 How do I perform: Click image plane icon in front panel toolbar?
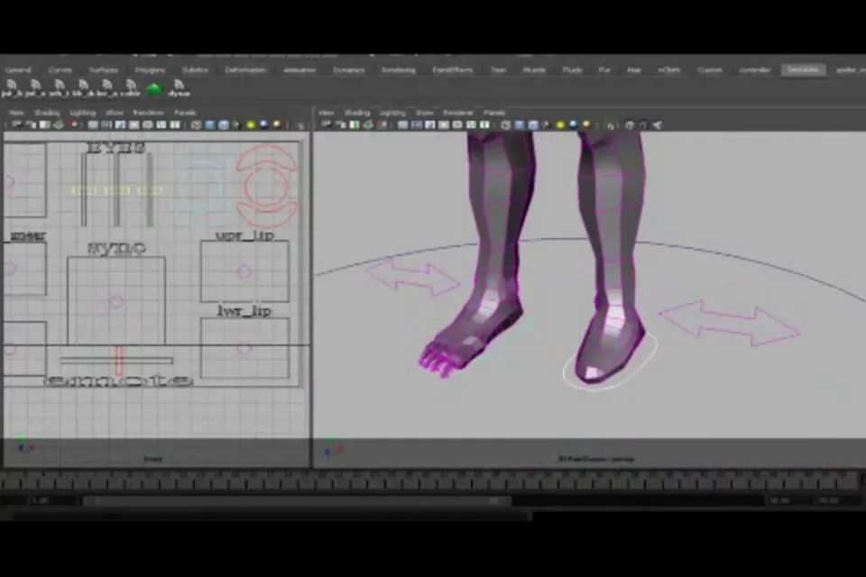click(59, 125)
